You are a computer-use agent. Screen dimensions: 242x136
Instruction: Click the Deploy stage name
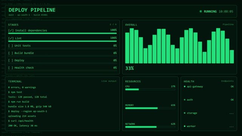19,60
